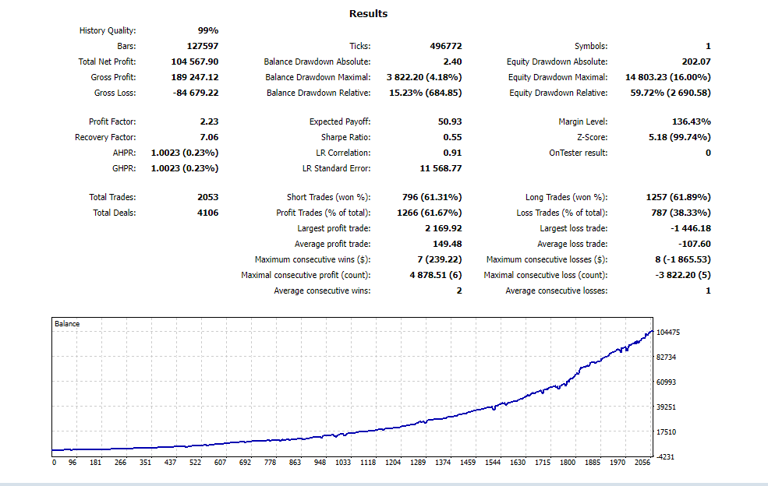Click Gross Profit value 189 247.12
This screenshot has height=486, width=768.
(x=195, y=77)
